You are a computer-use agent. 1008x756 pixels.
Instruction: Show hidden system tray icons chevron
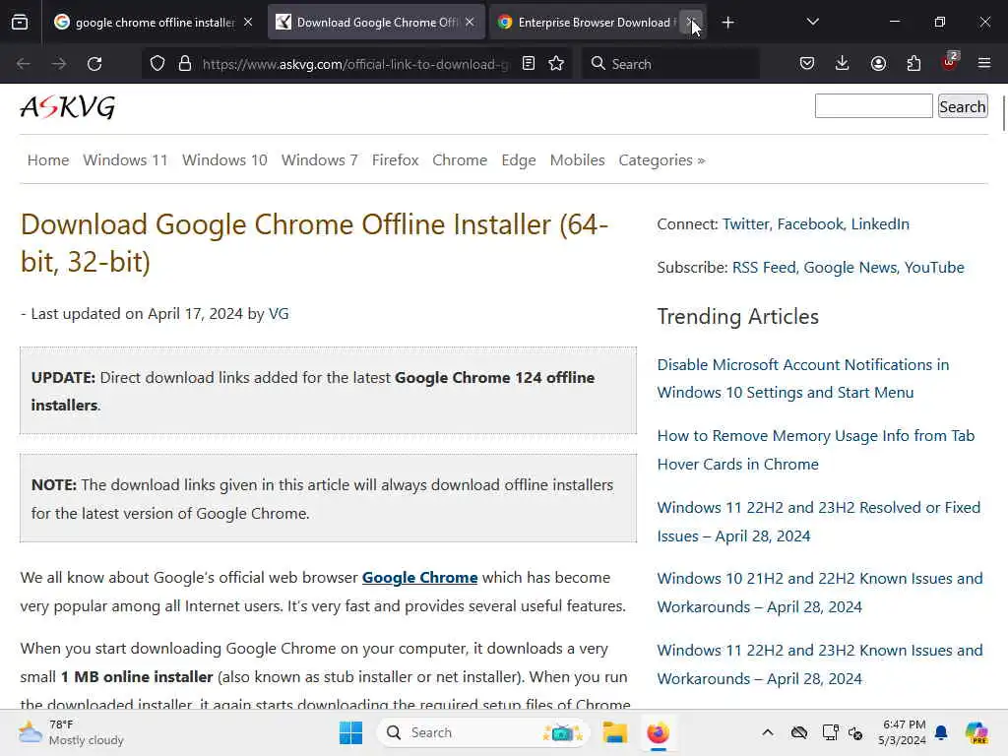click(768, 732)
